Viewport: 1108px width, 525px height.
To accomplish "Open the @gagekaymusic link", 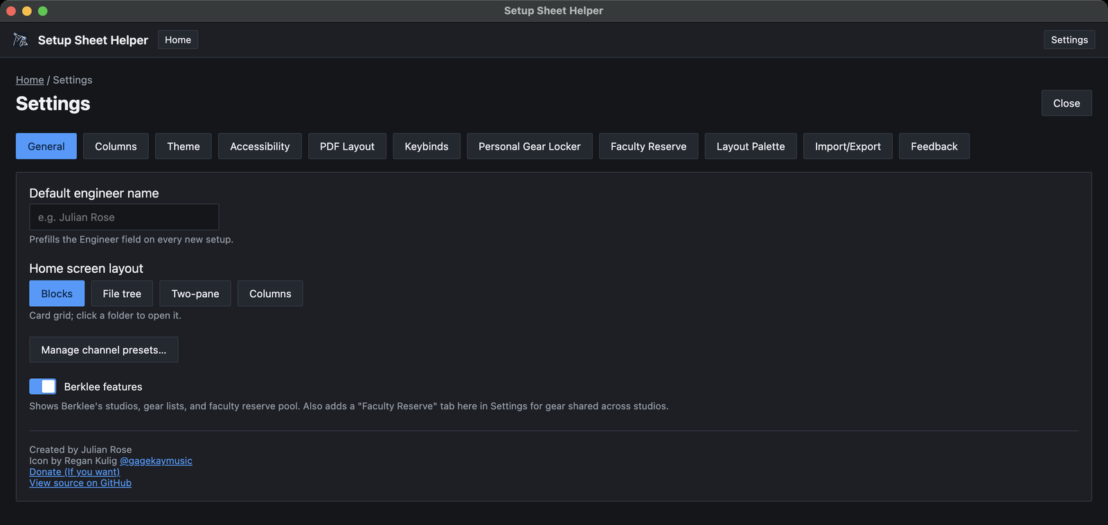I will [x=156, y=461].
